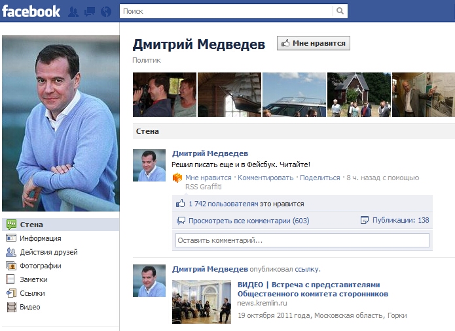This screenshot has height=331, width=455.
Task: Open the Ссылки section
Action: click(32, 293)
